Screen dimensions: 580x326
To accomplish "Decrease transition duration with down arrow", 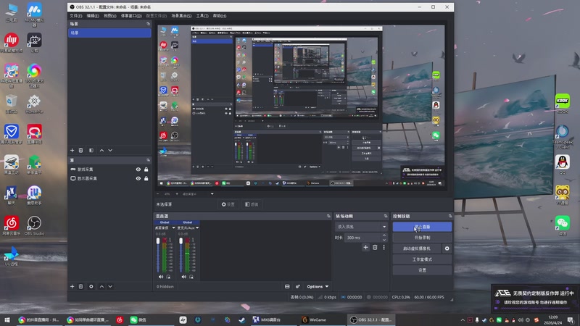I will pos(384,240).
